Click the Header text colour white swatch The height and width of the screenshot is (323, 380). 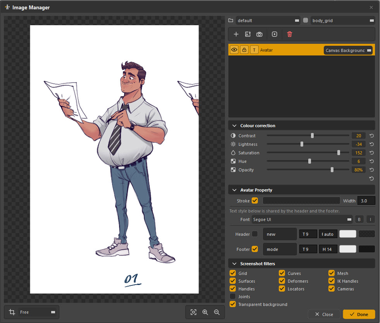click(348, 234)
